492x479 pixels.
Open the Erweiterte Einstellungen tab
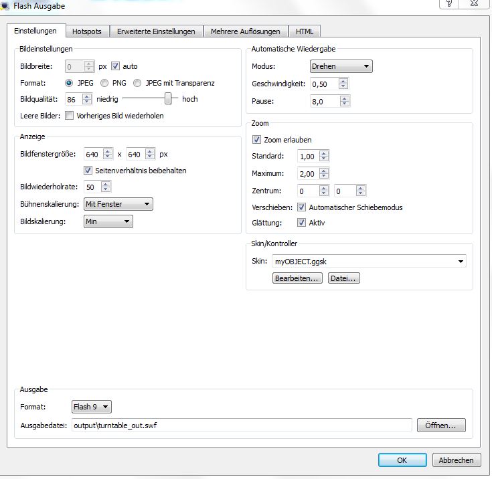(156, 31)
